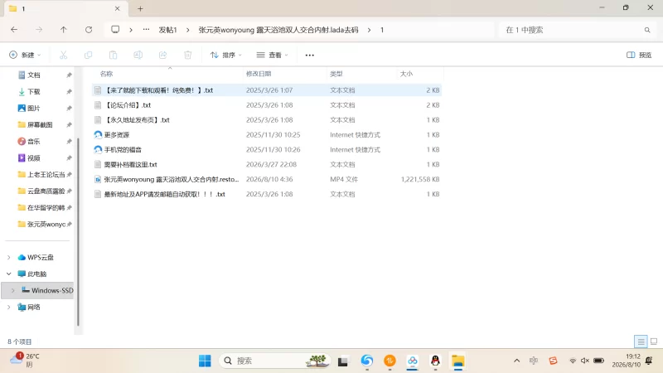Click the Copy icon in toolbar
The width and height of the screenshot is (663, 373).
click(89, 55)
